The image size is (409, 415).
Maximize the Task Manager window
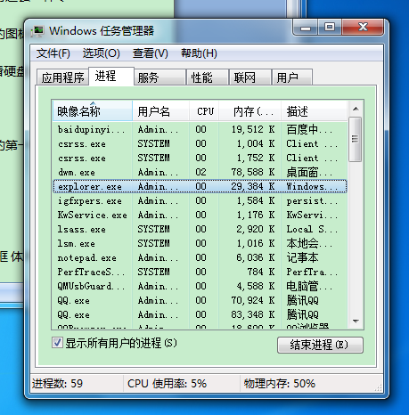(330, 28)
